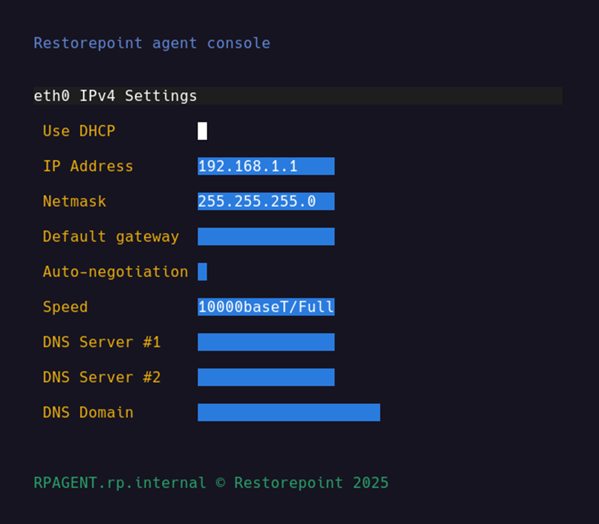Click the IP Address field showing 192.168.1.1

coord(266,166)
